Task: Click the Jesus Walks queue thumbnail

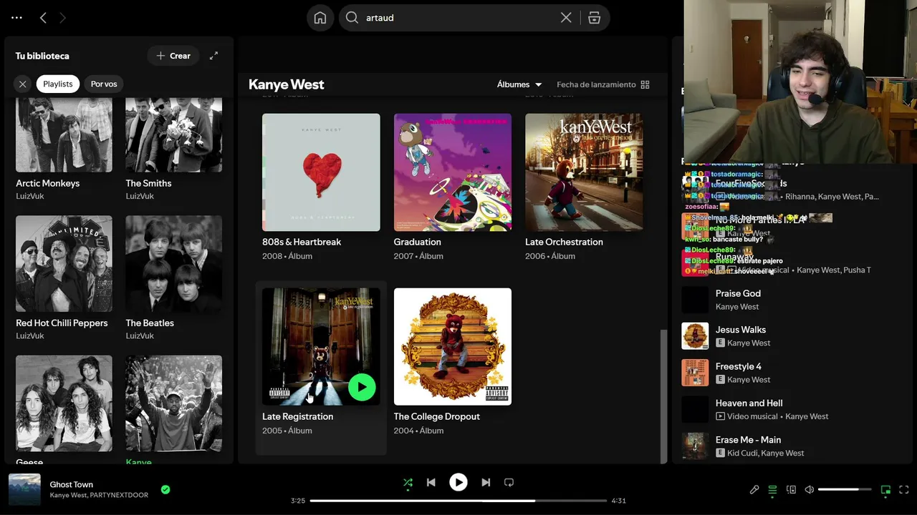Action: [x=695, y=336]
